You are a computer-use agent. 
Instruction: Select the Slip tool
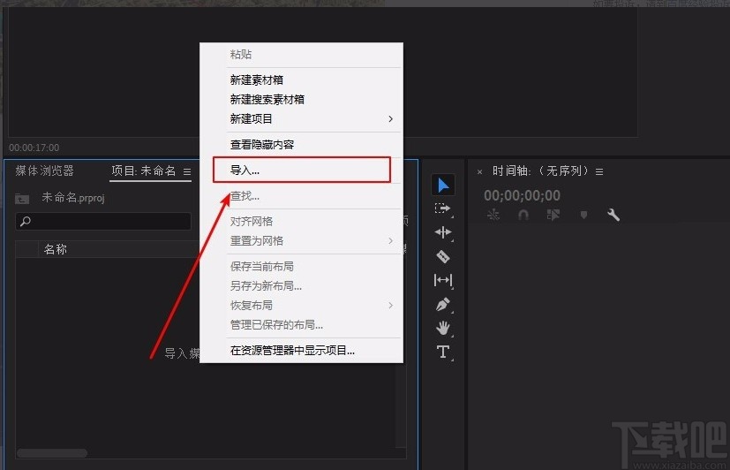443,280
